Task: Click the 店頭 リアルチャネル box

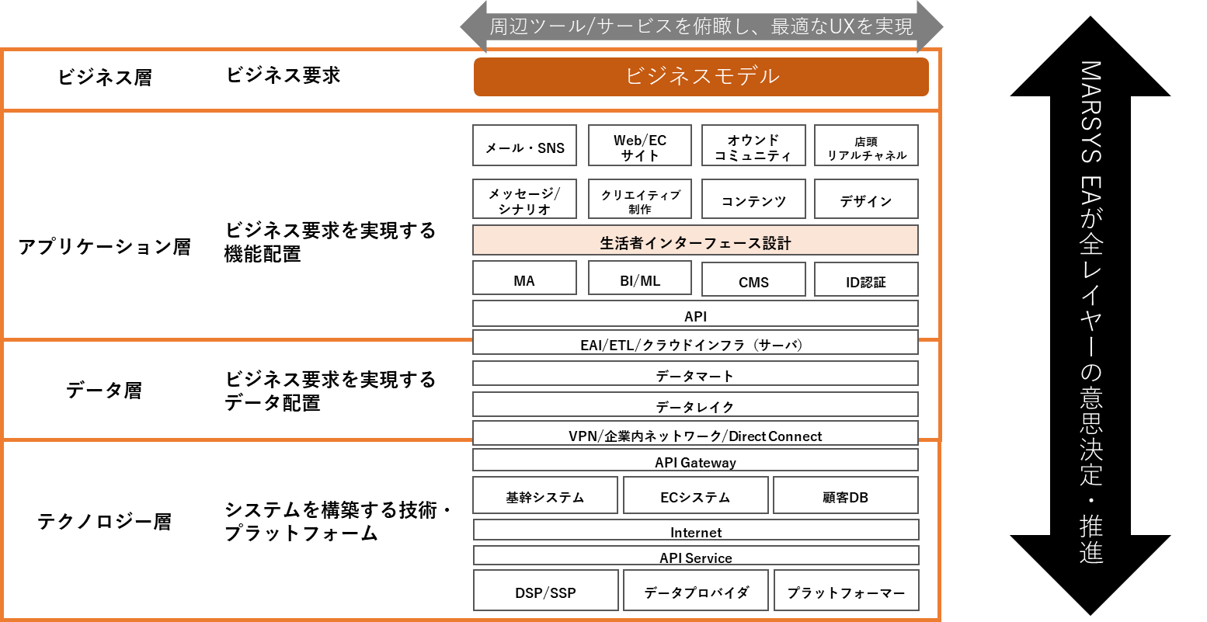Action: 866,146
